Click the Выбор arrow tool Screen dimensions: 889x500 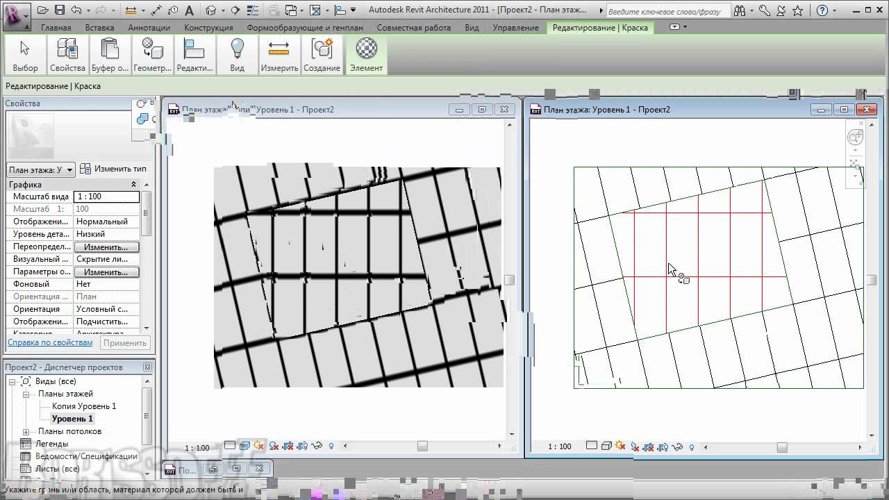pos(25,56)
